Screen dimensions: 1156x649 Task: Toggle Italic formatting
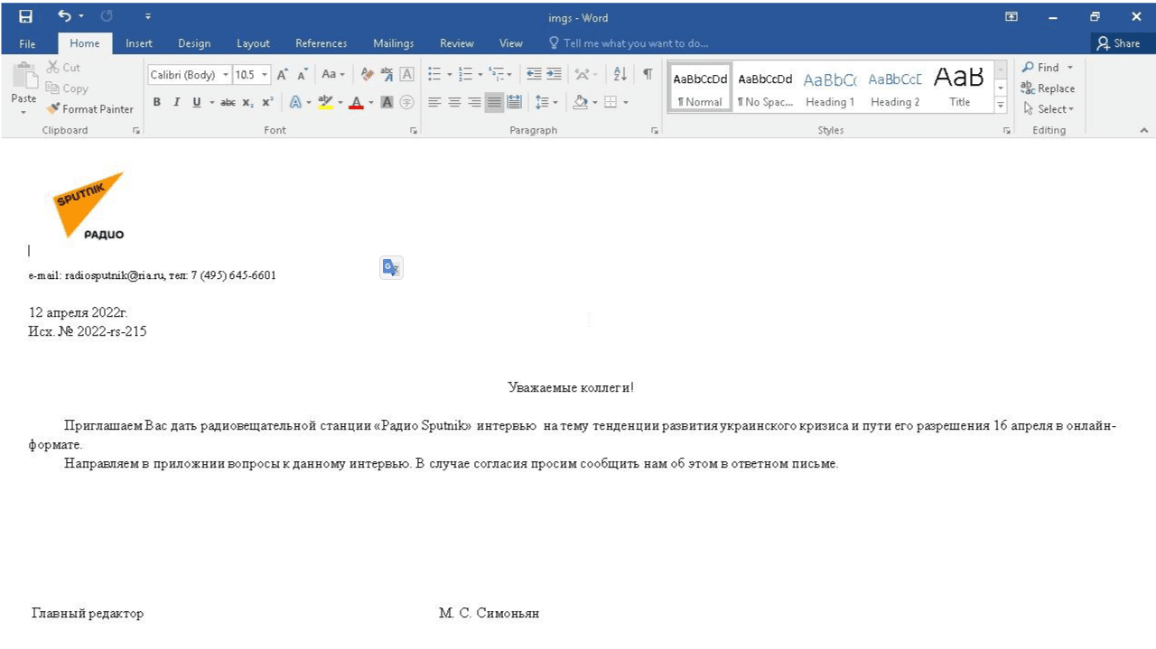point(176,102)
